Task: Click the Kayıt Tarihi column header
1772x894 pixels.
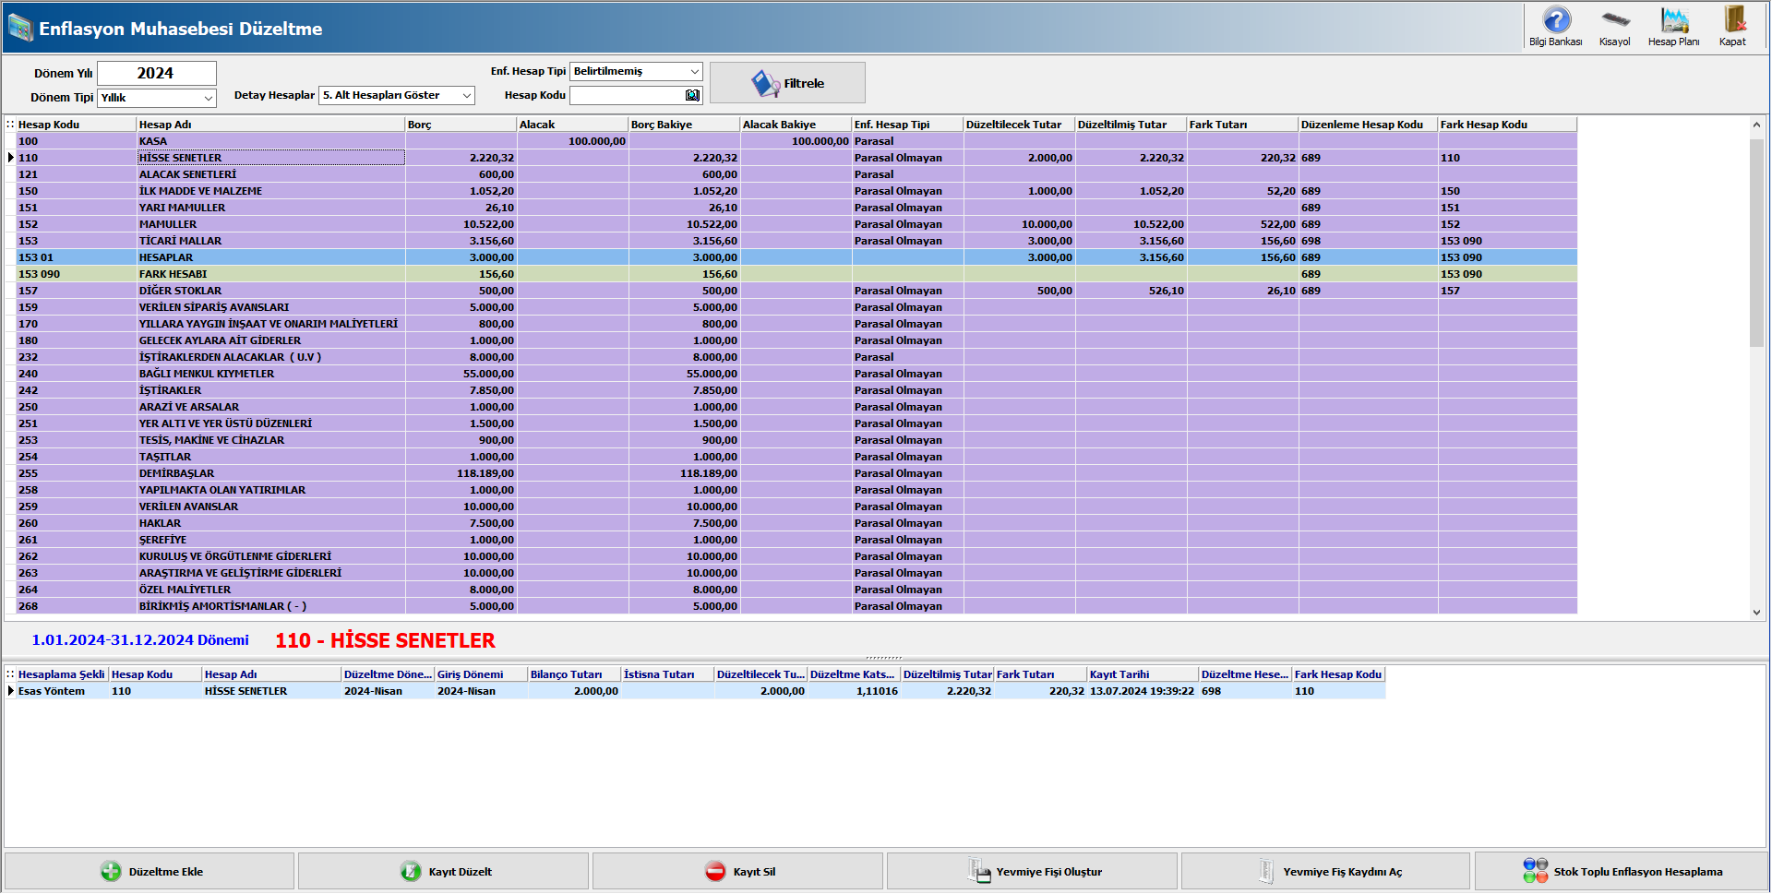Action: (1143, 674)
